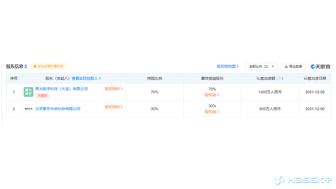This screenshot has height=189, width=336.
Task: Click the 认缴出资日期 column header
Action: (x=315, y=79)
